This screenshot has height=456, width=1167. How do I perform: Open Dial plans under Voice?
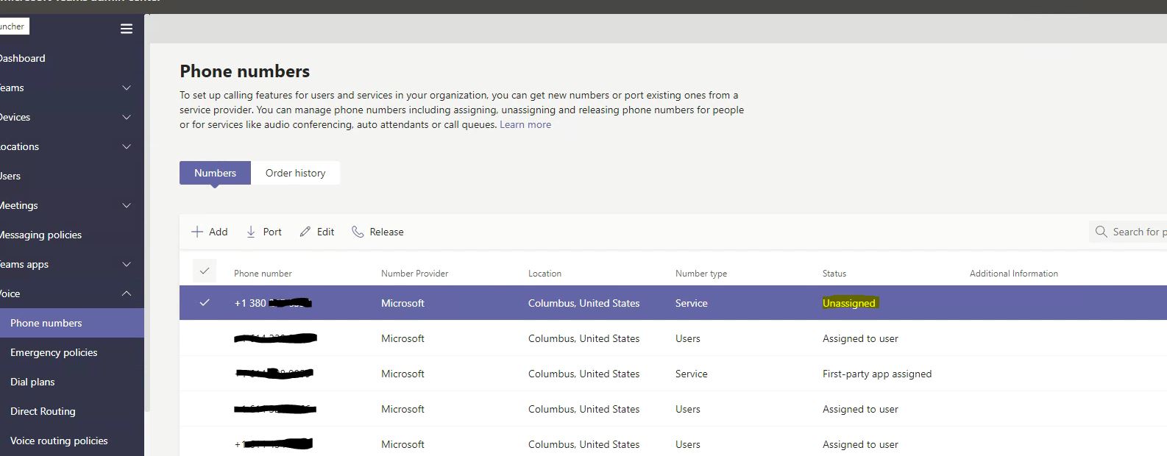(x=32, y=382)
